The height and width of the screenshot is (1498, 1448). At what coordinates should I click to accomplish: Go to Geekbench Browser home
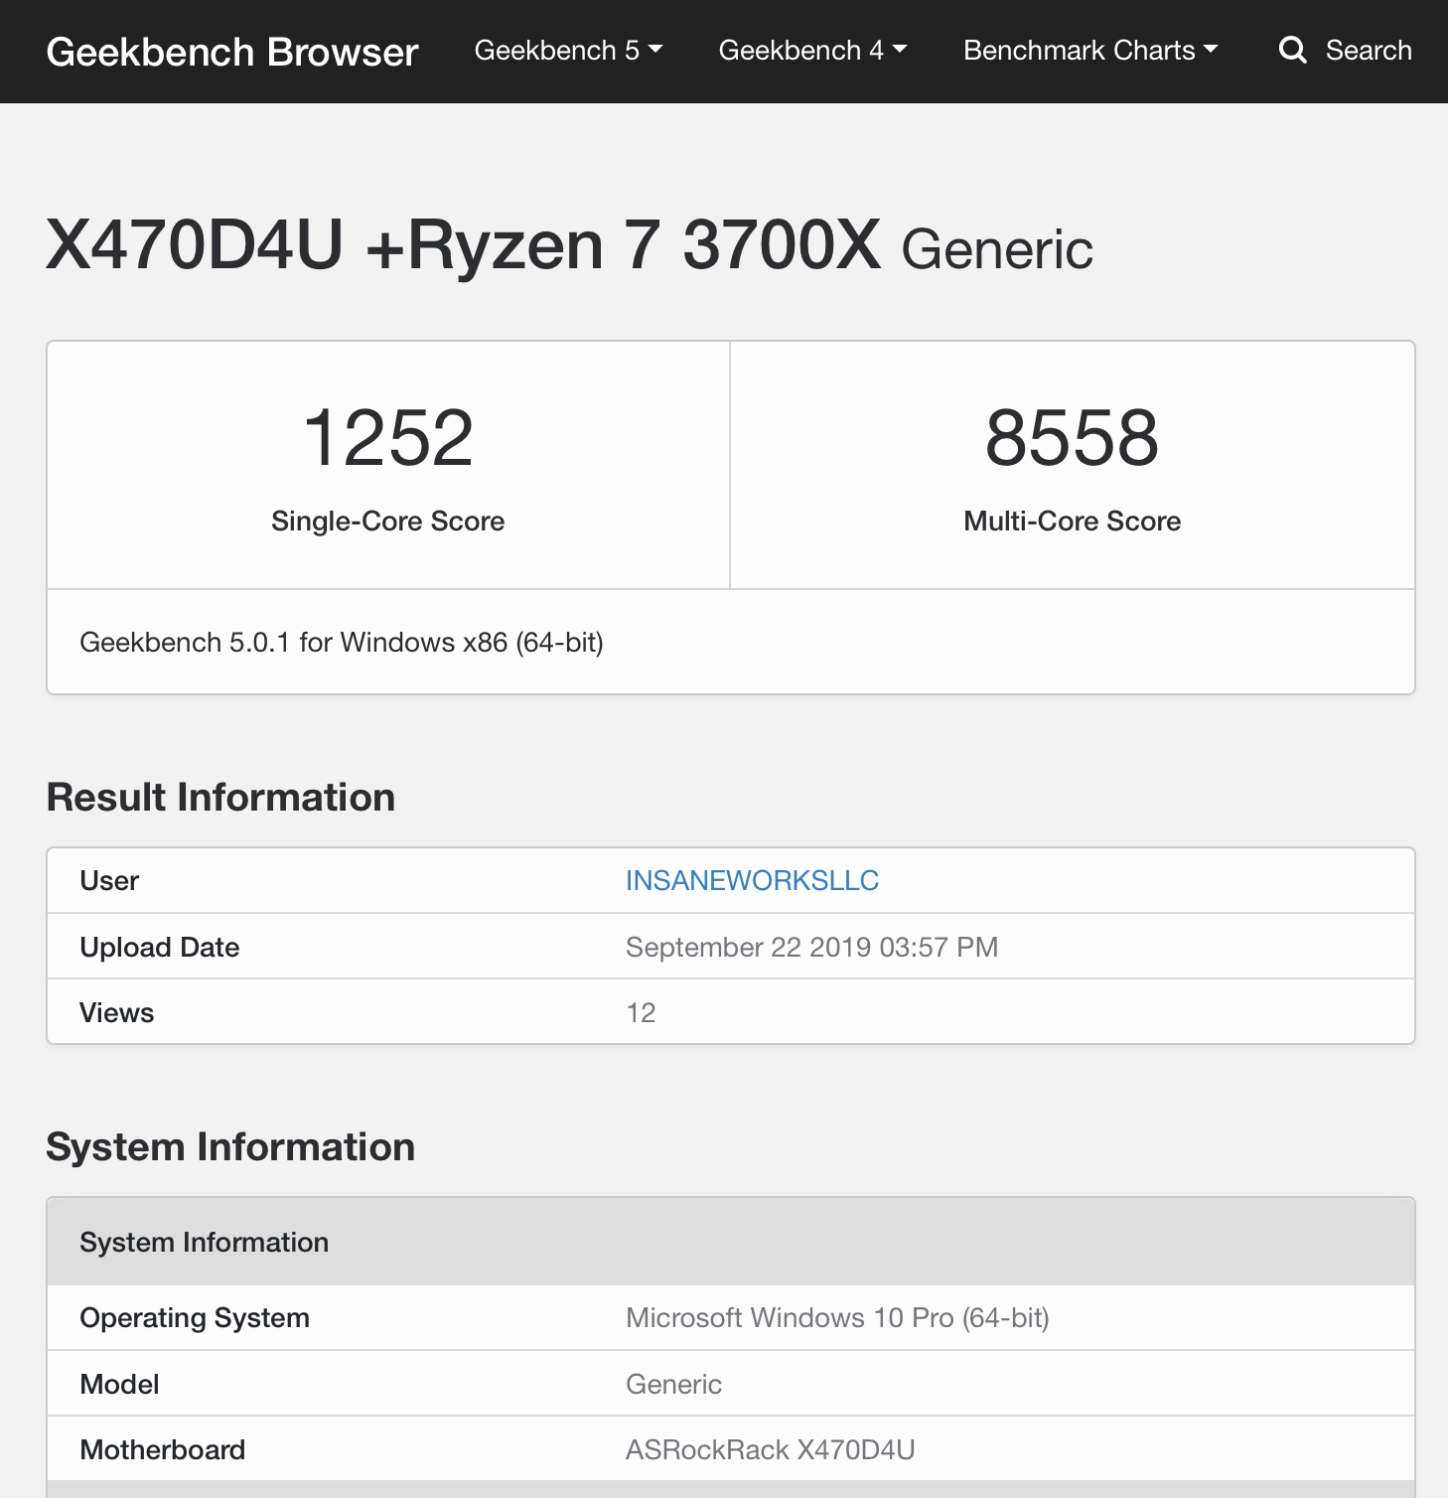click(232, 52)
